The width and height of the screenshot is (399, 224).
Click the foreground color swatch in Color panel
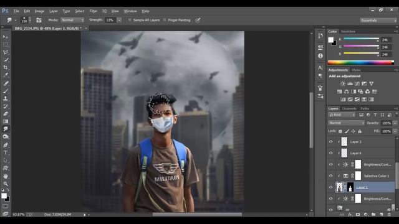pyautogui.click(x=330, y=40)
